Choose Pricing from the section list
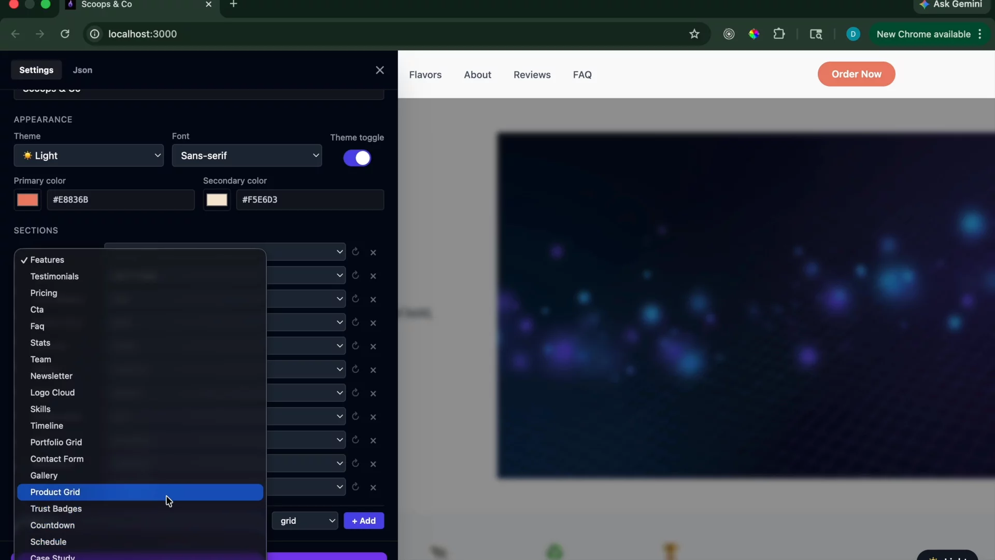The image size is (995, 560). click(x=140, y=293)
